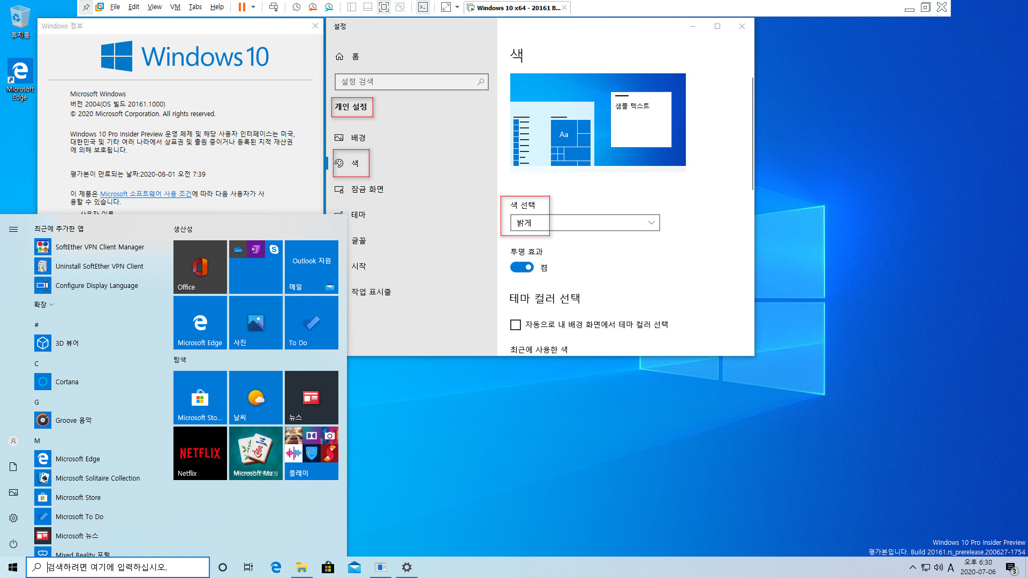This screenshot has width=1028, height=578.
Task: Open the Microsoft 소프트웨어 사용 조건 link
Action: [146, 194]
